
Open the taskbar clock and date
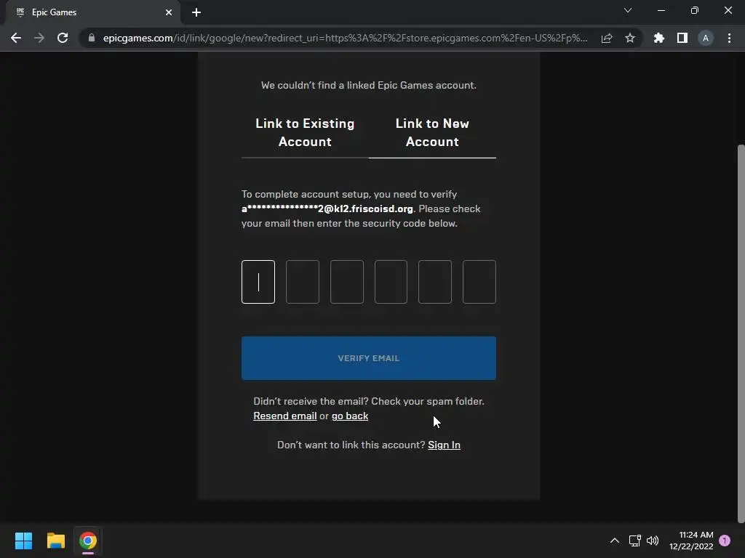point(691,541)
